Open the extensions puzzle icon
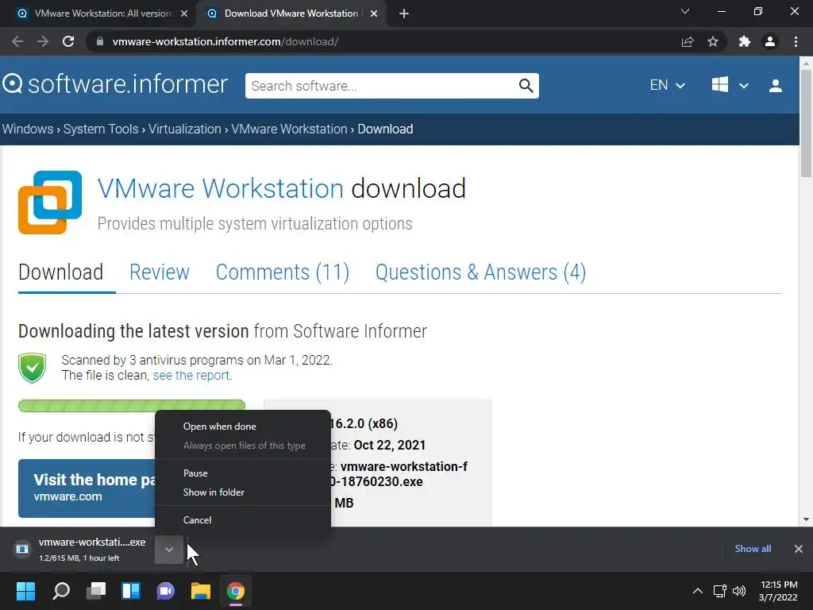Image resolution: width=813 pixels, height=610 pixels. 745,41
